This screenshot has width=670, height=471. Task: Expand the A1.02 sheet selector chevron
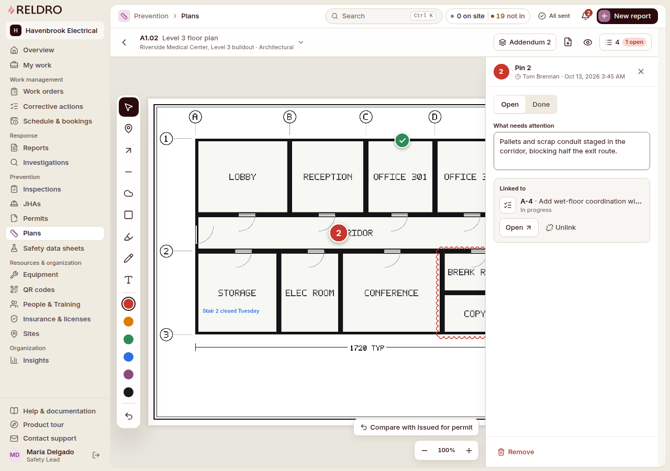(x=301, y=42)
